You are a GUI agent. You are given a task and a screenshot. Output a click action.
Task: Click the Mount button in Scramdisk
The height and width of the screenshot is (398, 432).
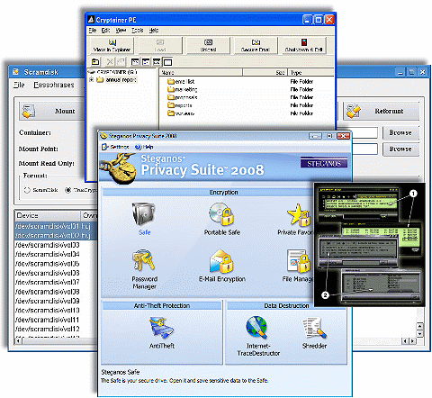(x=51, y=111)
